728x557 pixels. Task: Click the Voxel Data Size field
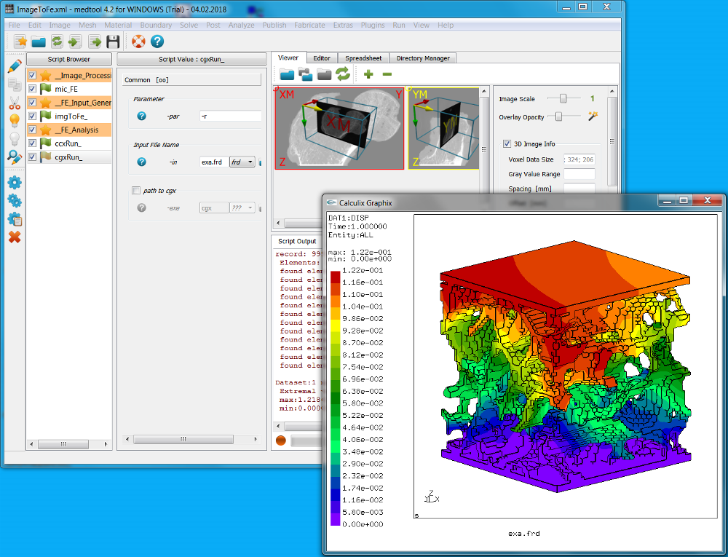(579, 159)
